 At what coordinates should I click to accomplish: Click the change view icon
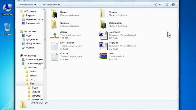[x=156, y=5]
